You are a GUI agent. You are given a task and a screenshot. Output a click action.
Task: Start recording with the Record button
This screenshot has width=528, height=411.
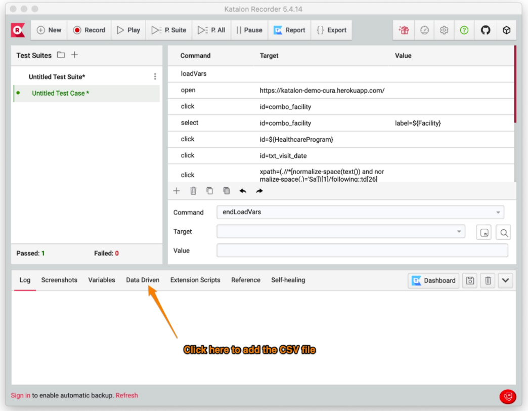coord(89,30)
